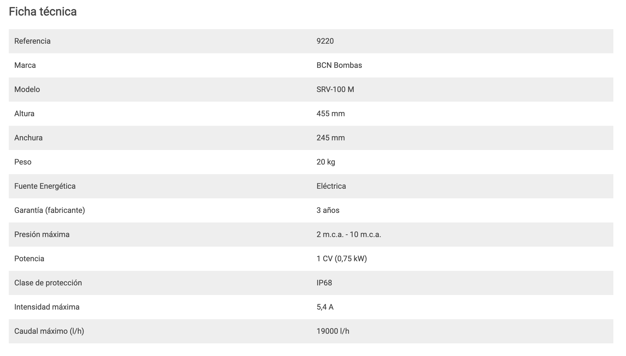Click the Ficha técnica heading
This screenshot has height=356, width=626.
[x=43, y=12]
